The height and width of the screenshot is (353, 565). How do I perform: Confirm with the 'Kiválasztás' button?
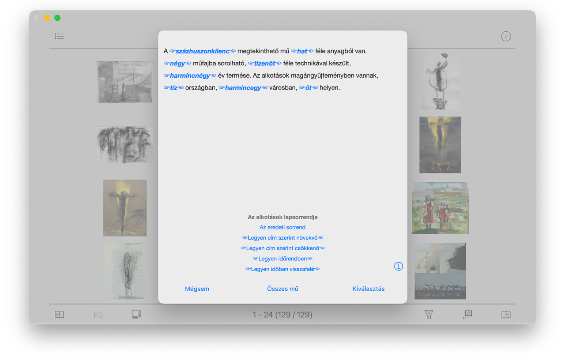(x=369, y=289)
